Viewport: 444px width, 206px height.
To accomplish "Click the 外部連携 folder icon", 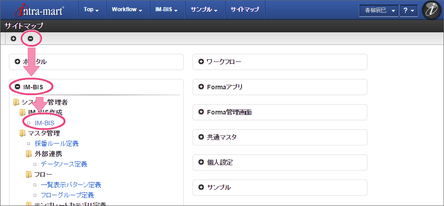I will (x=29, y=154).
